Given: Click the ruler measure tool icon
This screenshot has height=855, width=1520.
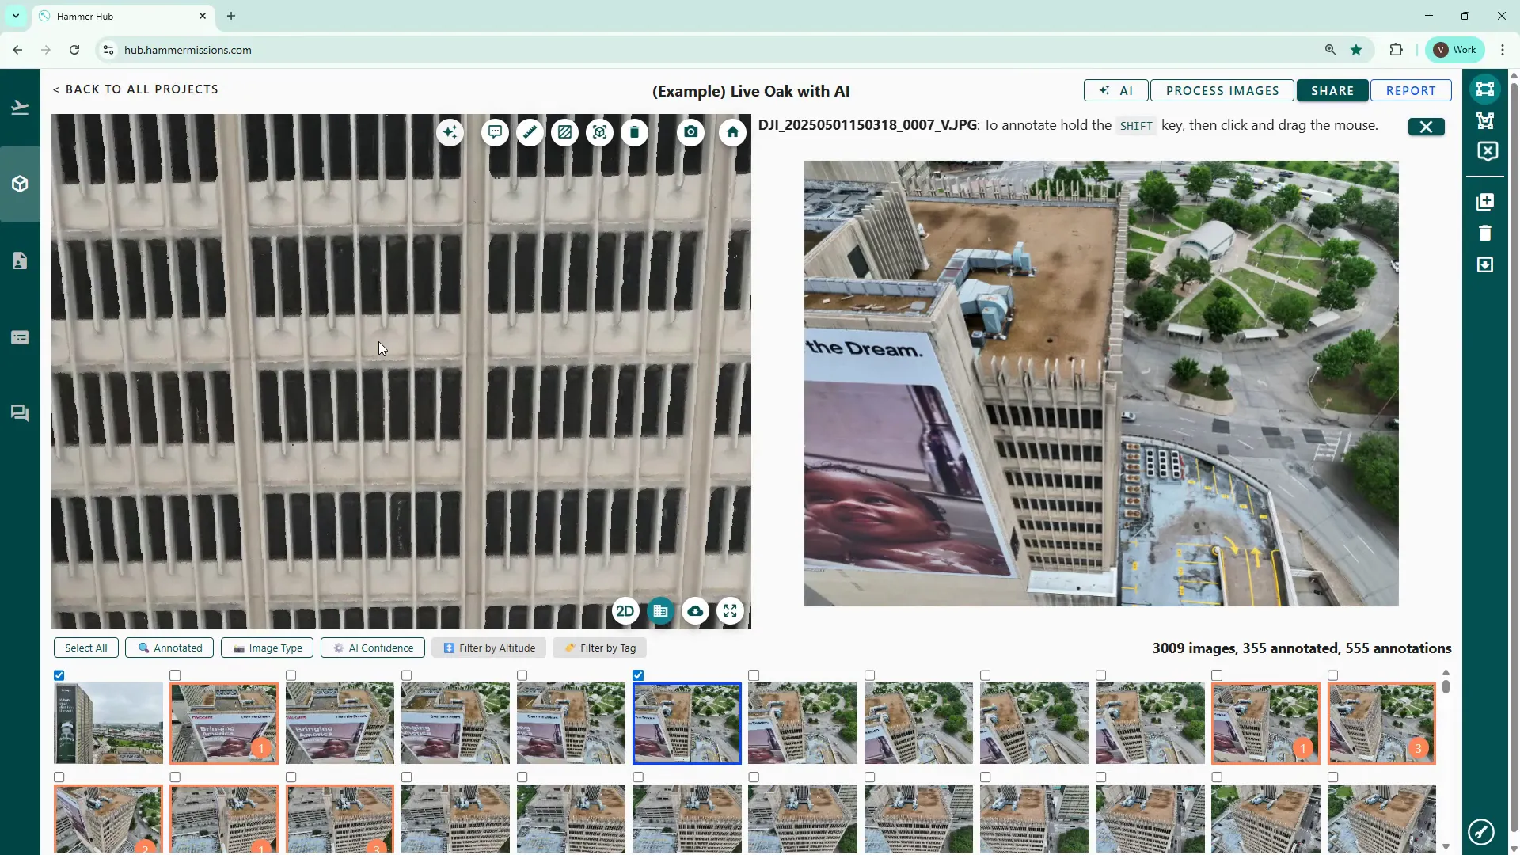Looking at the screenshot, I should tap(530, 132).
